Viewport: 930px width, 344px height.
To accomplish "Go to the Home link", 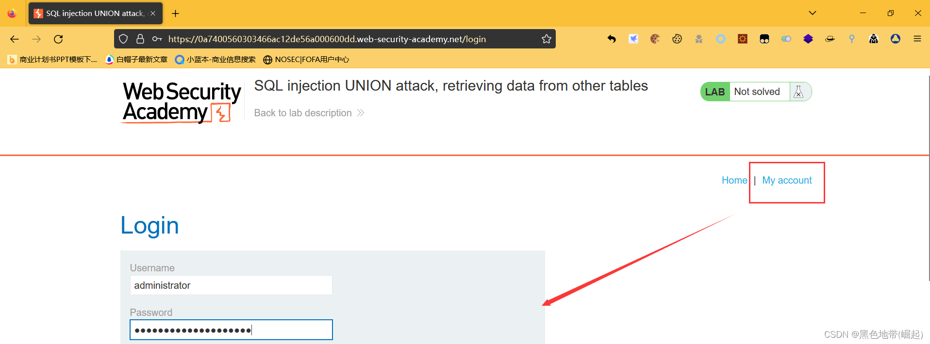I will pos(734,180).
